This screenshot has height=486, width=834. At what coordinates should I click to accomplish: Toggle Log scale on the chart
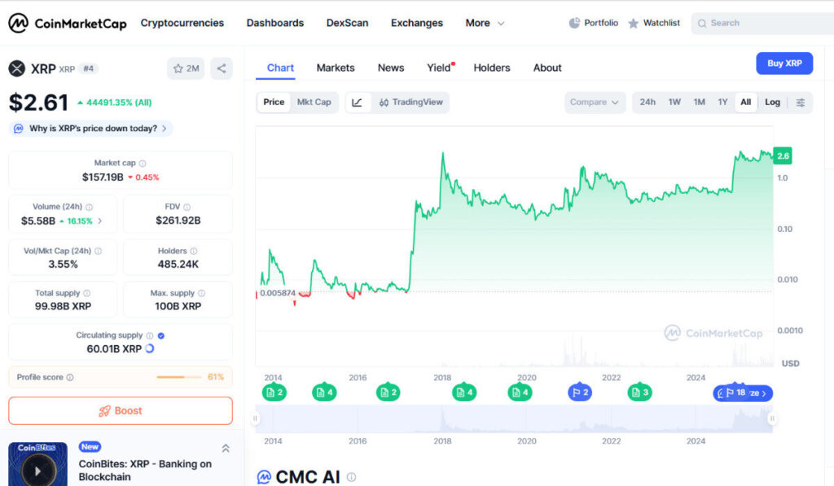(772, 103)
